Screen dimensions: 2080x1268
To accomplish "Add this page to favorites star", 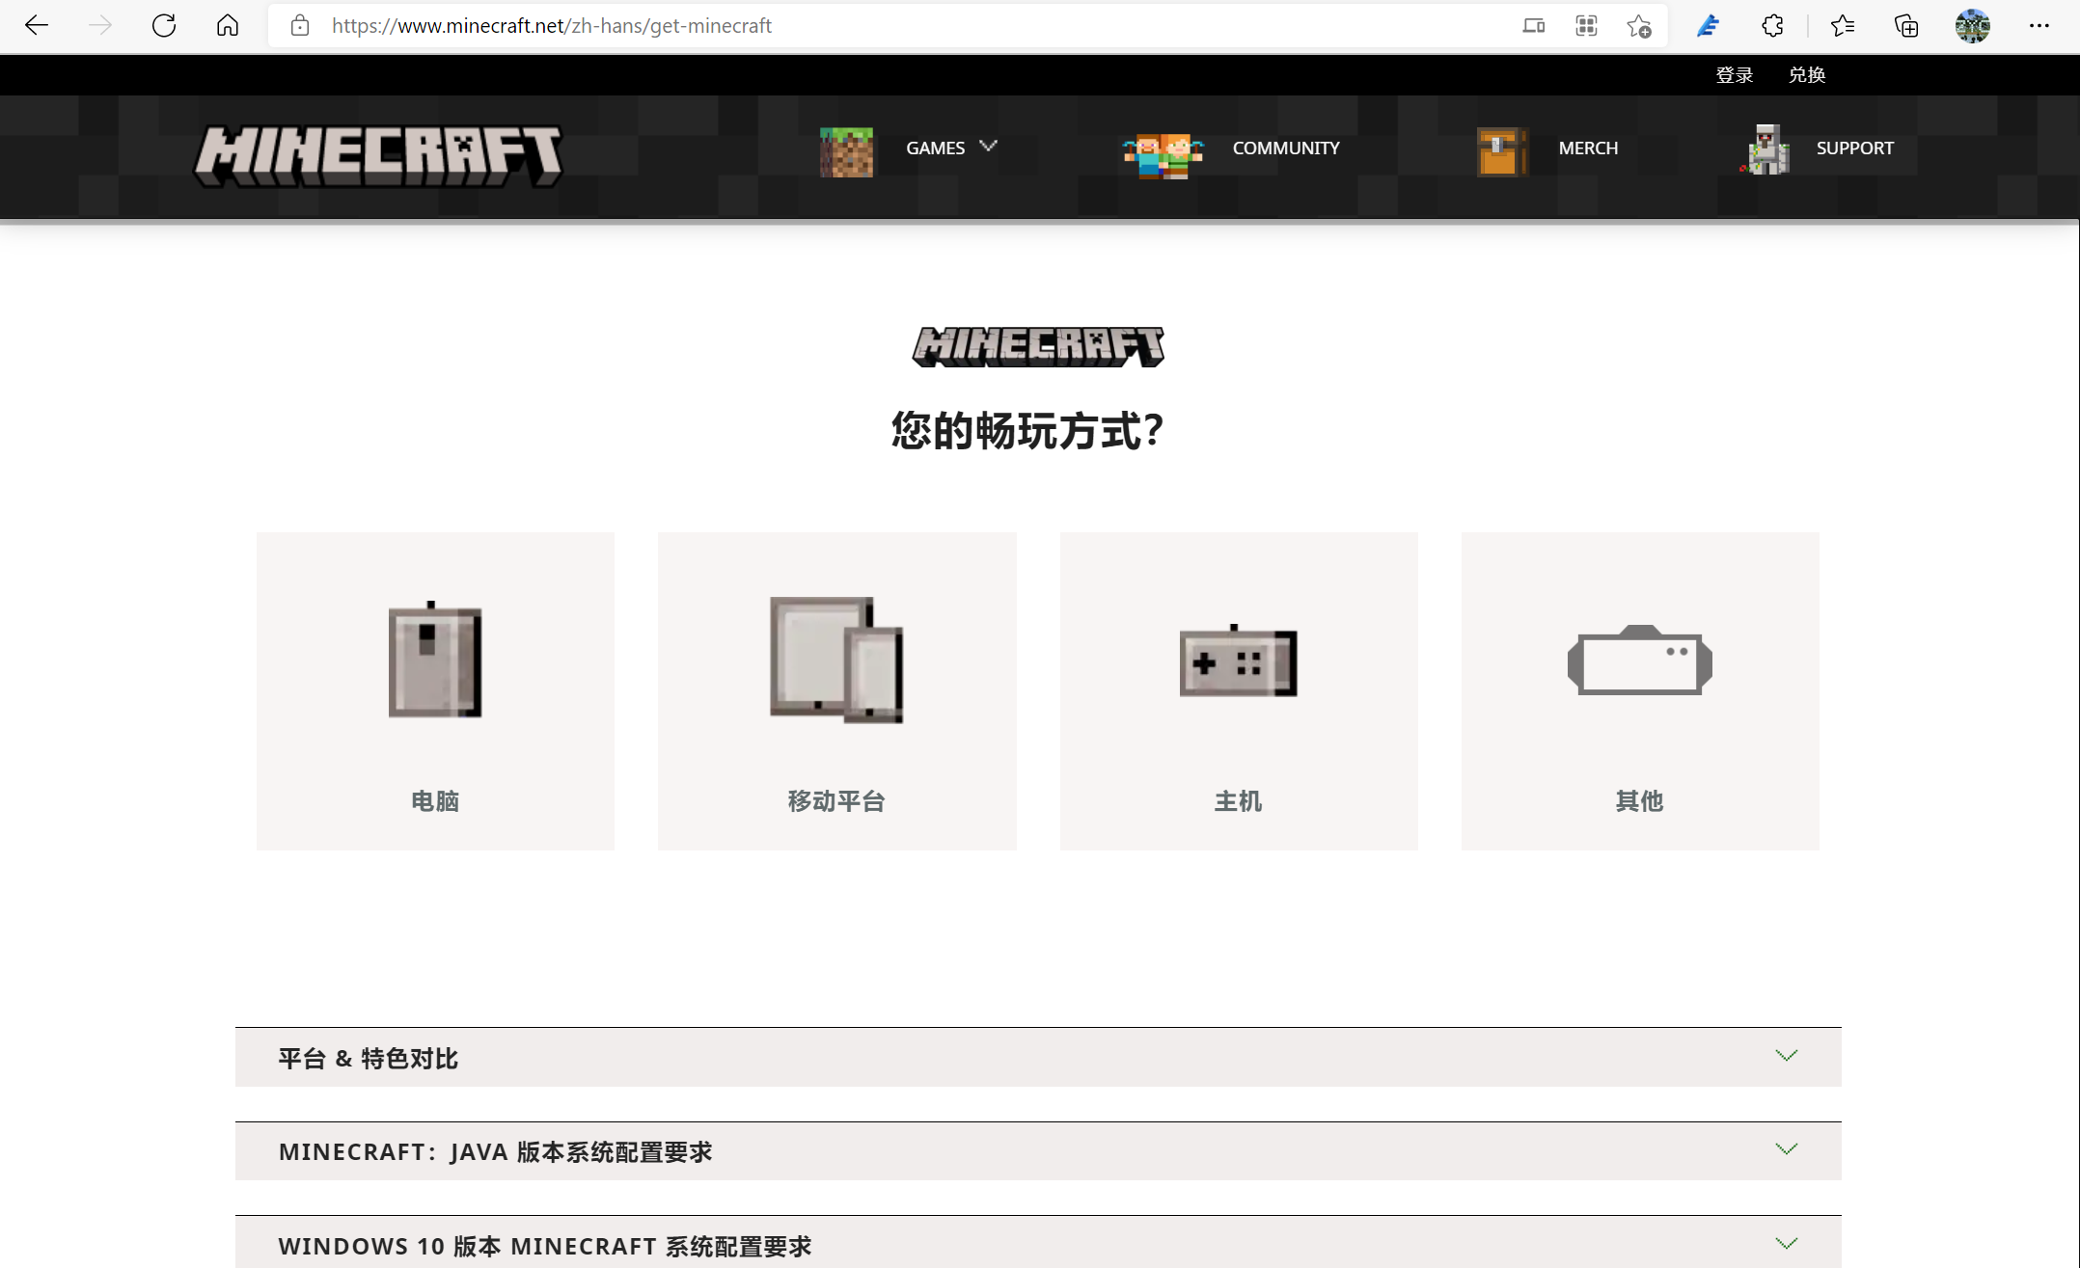I will point(1639,26).
